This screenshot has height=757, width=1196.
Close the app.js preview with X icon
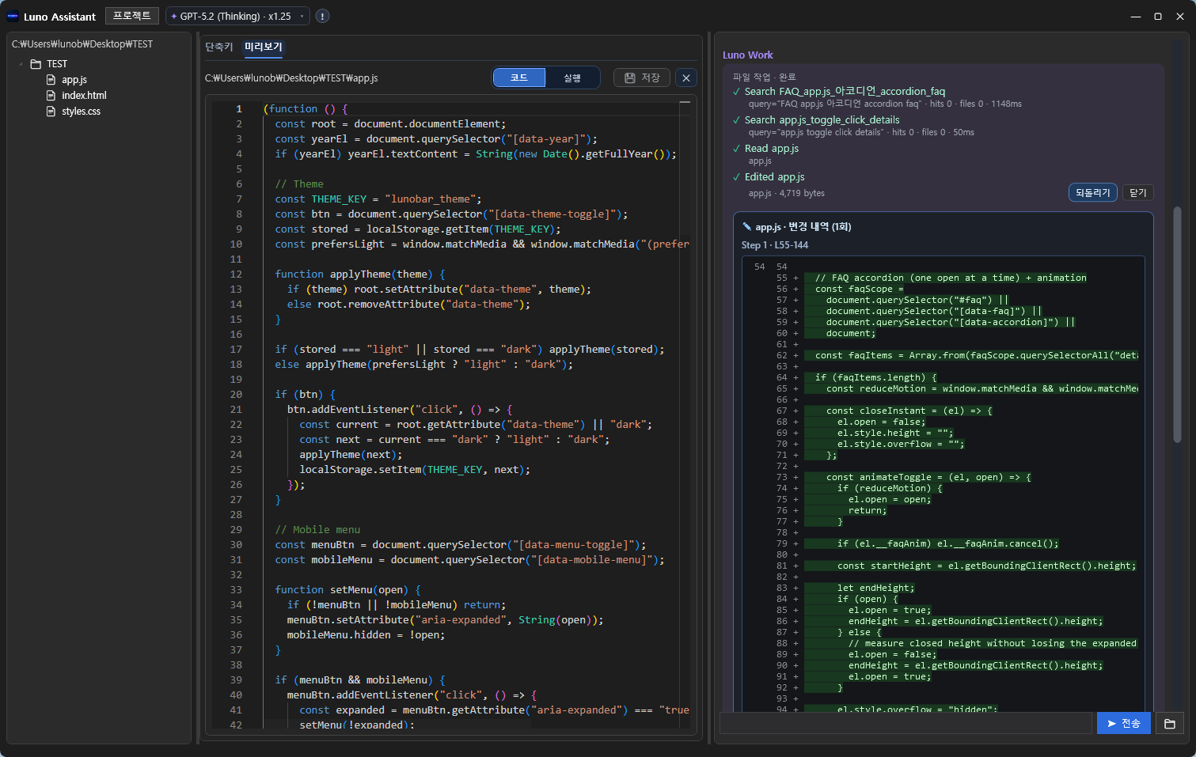click(686, 78)
